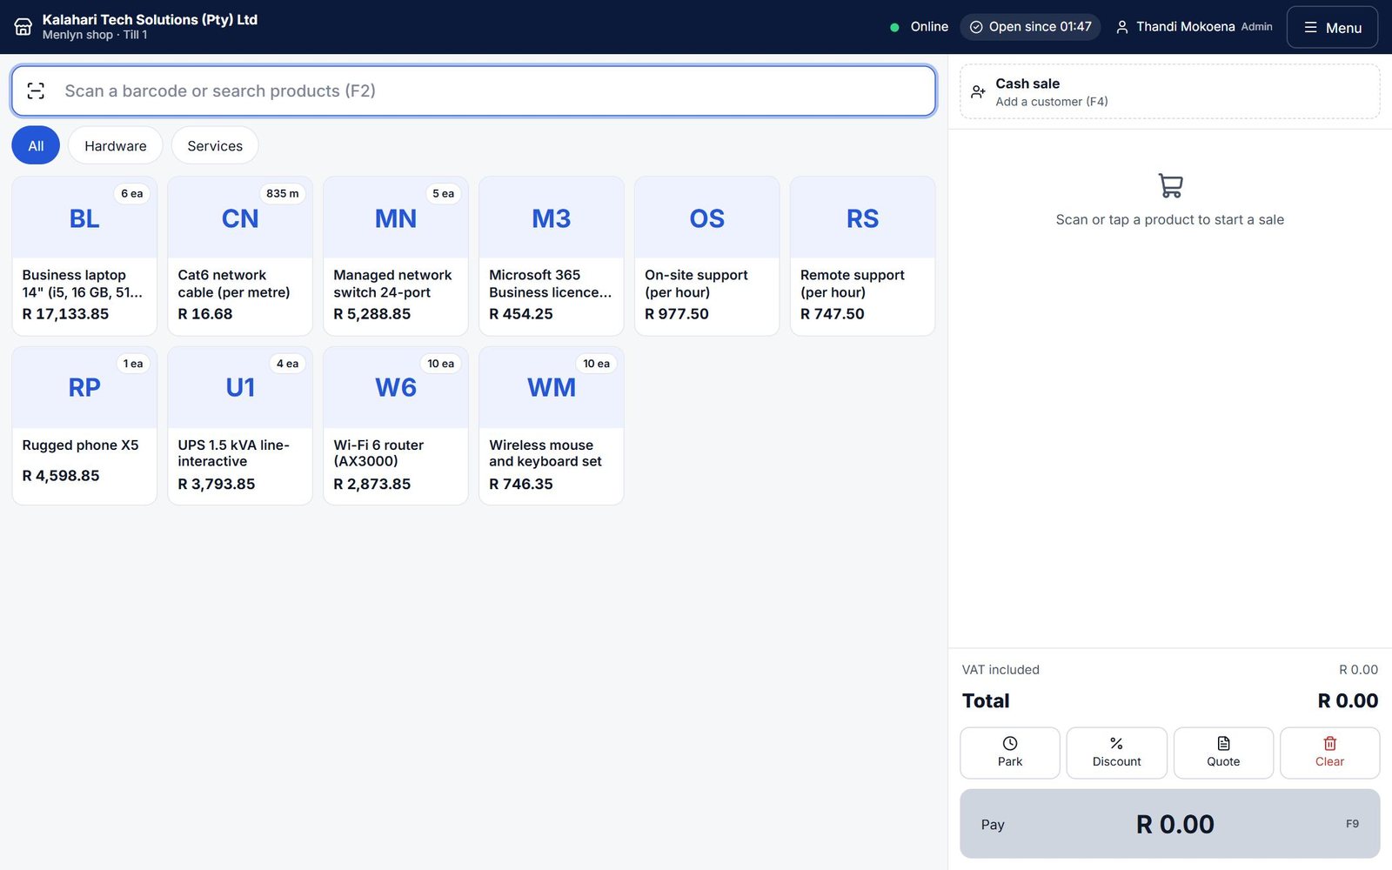The image size is (1392, 870).
Task: Click the Pay R 0.00 button
Action: coord(1170,823)
